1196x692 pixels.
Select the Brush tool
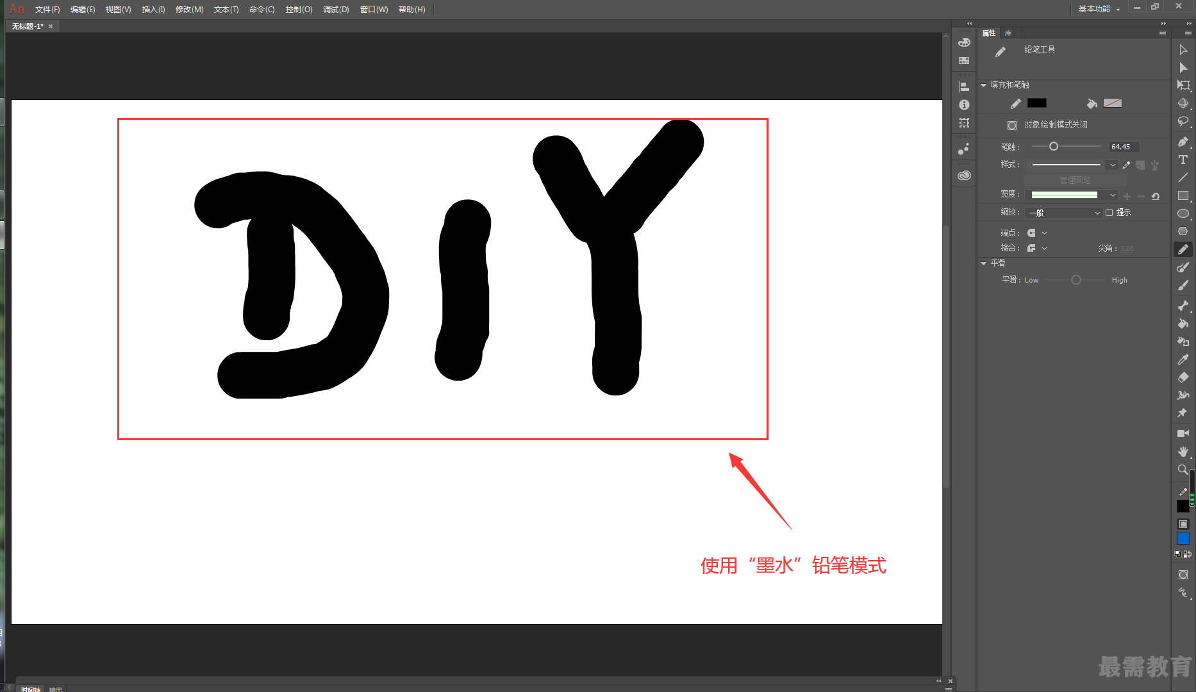pyautogui.click(x=1183, y=285)
